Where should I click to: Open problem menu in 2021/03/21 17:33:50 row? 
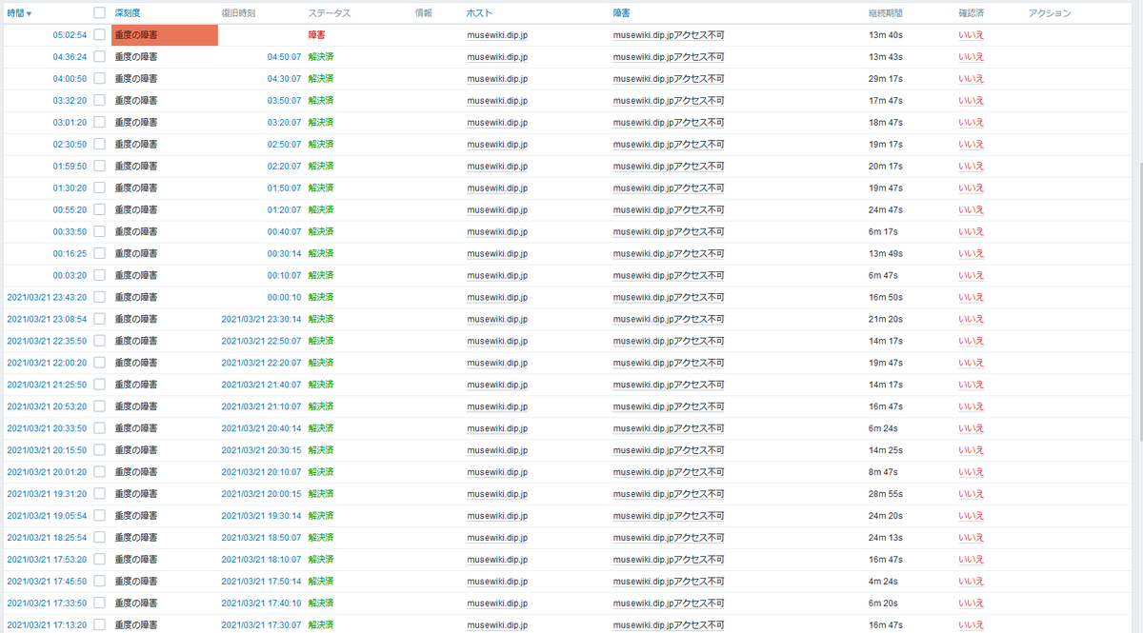click(x=668, y=604)
